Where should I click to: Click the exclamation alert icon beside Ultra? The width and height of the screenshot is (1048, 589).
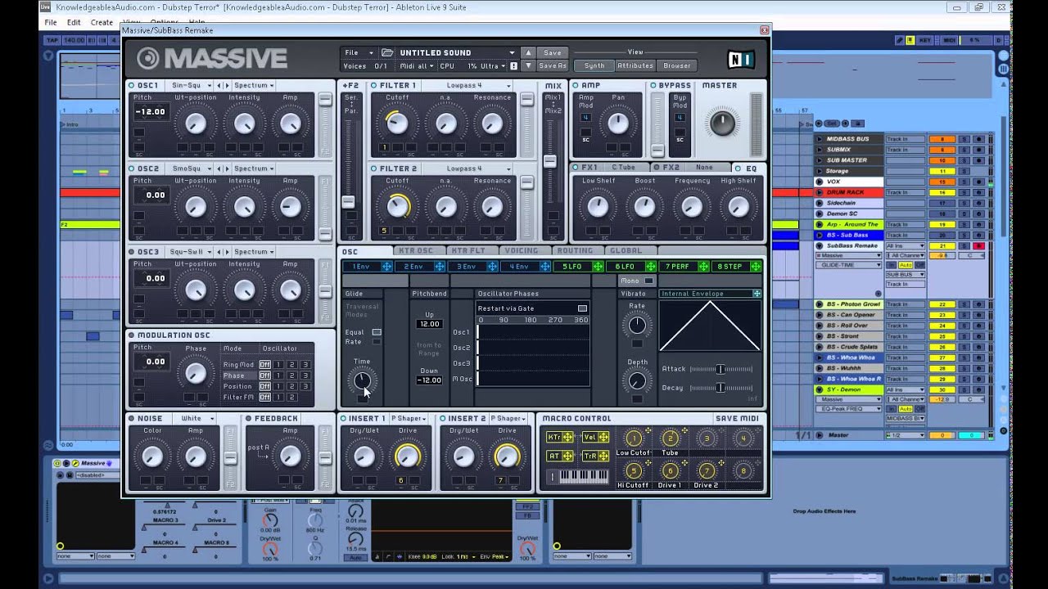coord(513,65)
